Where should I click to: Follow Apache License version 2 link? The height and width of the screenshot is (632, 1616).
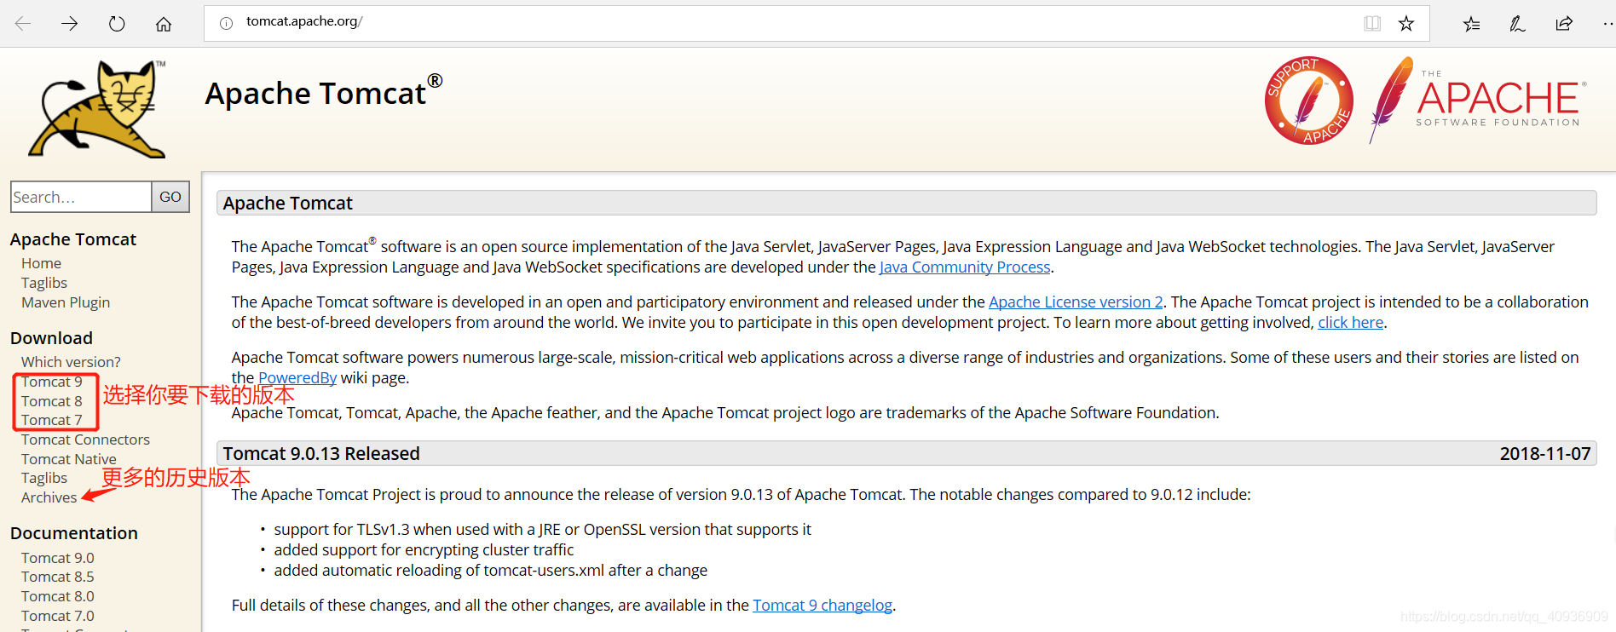pyautogui.click(x=1076, y=302)
